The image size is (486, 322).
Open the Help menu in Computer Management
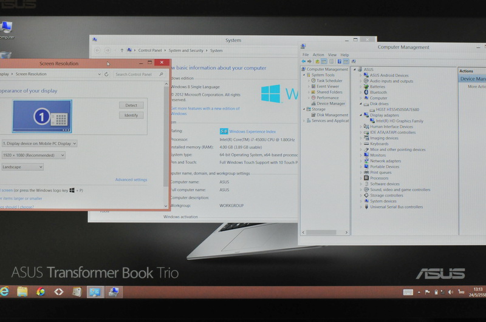(x=344, y=55)
